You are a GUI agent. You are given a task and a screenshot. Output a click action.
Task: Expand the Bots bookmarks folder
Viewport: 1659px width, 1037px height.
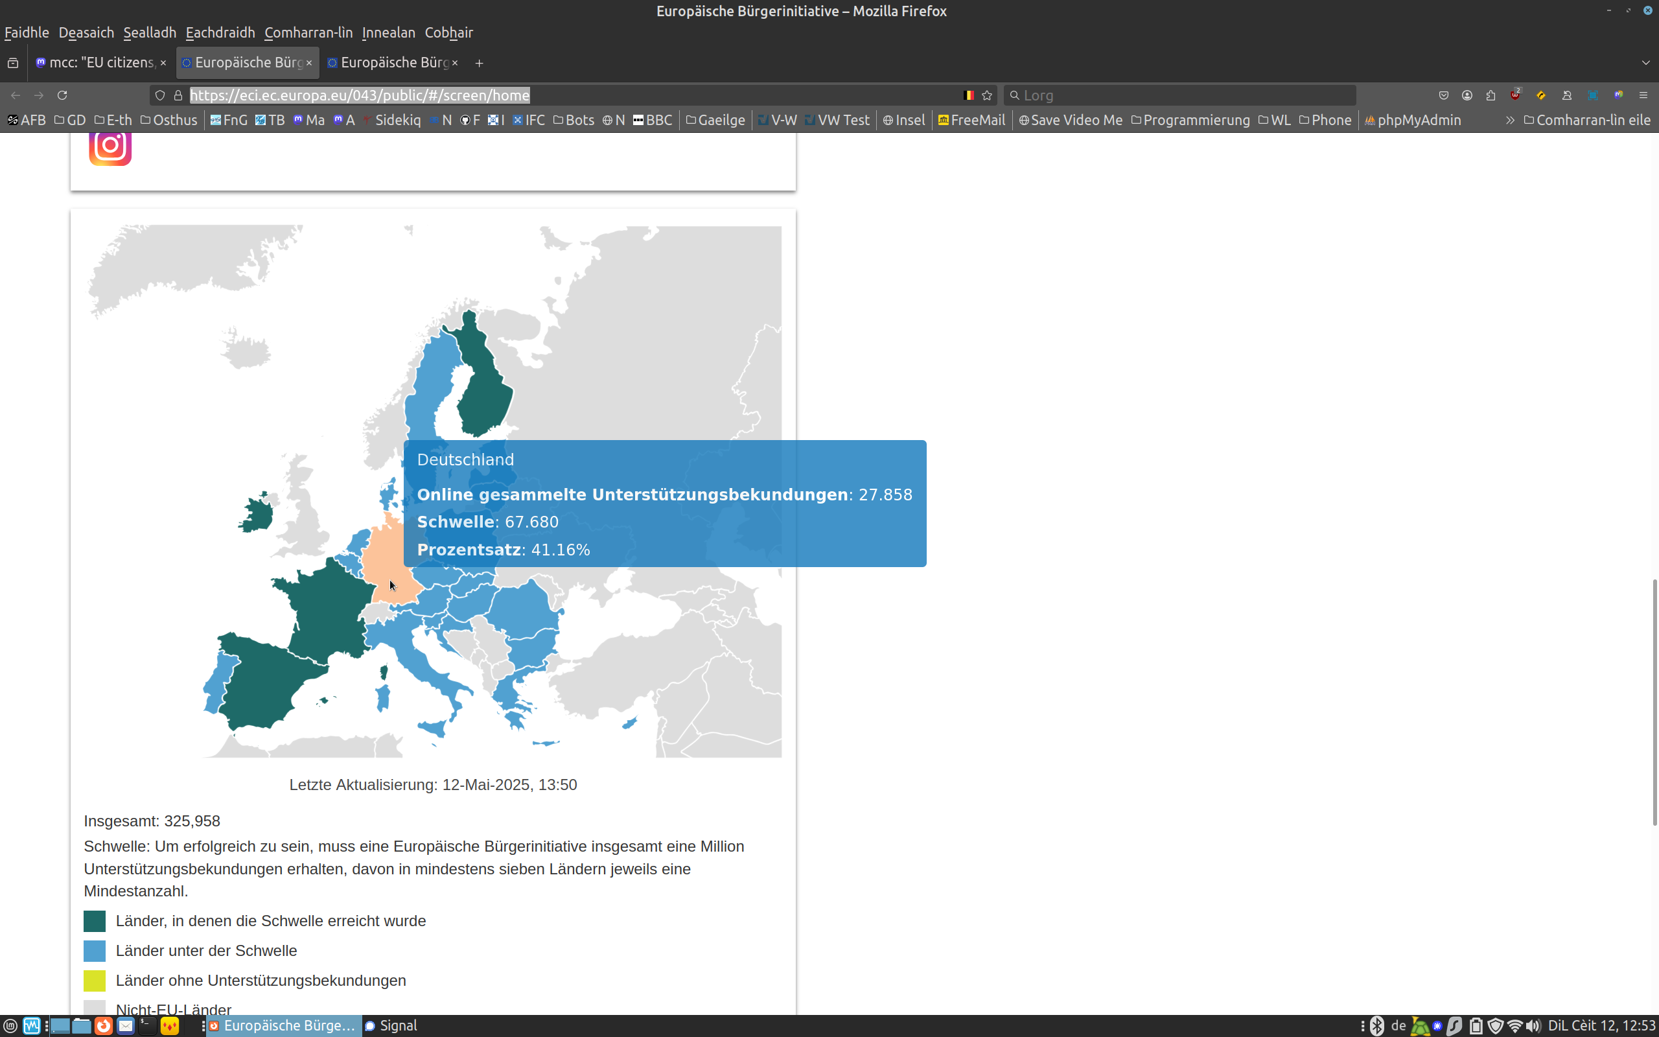click(573, 120)
